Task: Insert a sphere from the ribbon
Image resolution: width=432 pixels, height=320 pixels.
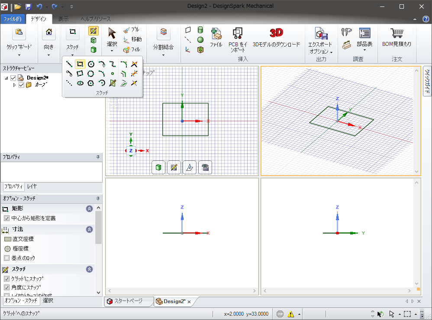Action: [200, 40]
